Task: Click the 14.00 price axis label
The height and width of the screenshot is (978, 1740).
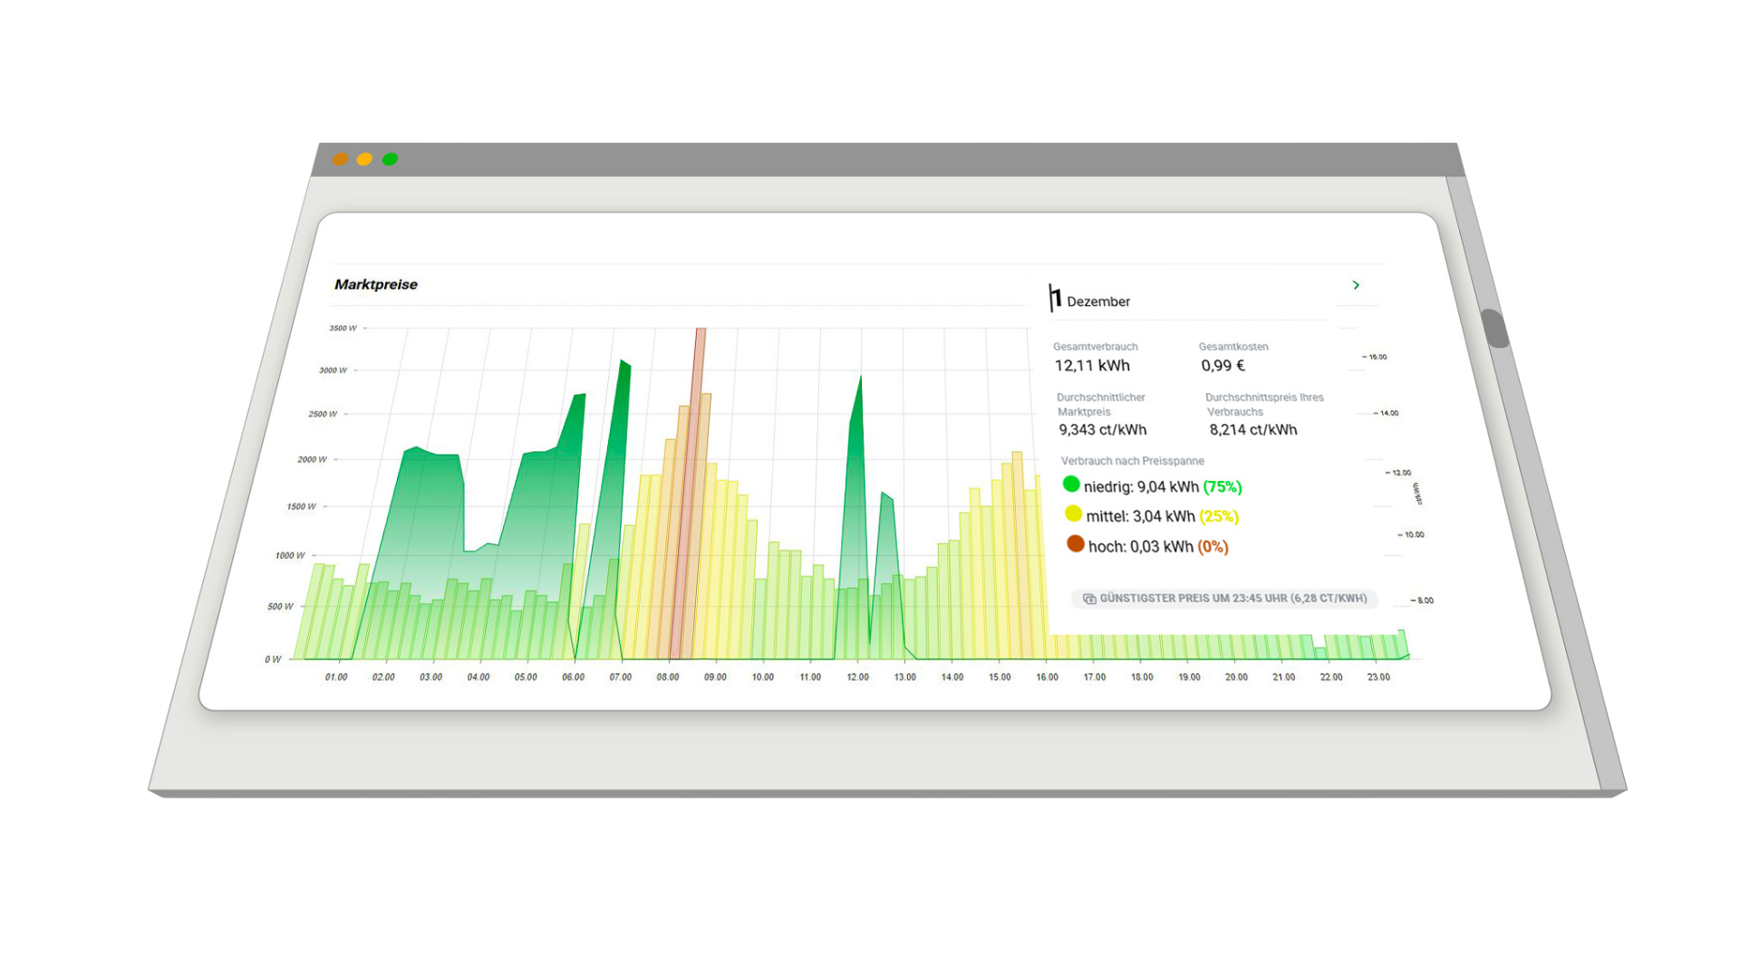Action: click(x=1389, y=413)
